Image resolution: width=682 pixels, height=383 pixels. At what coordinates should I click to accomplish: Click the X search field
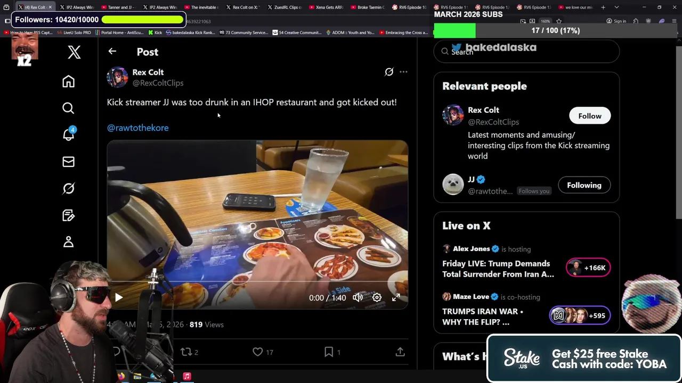coord(526,52)
